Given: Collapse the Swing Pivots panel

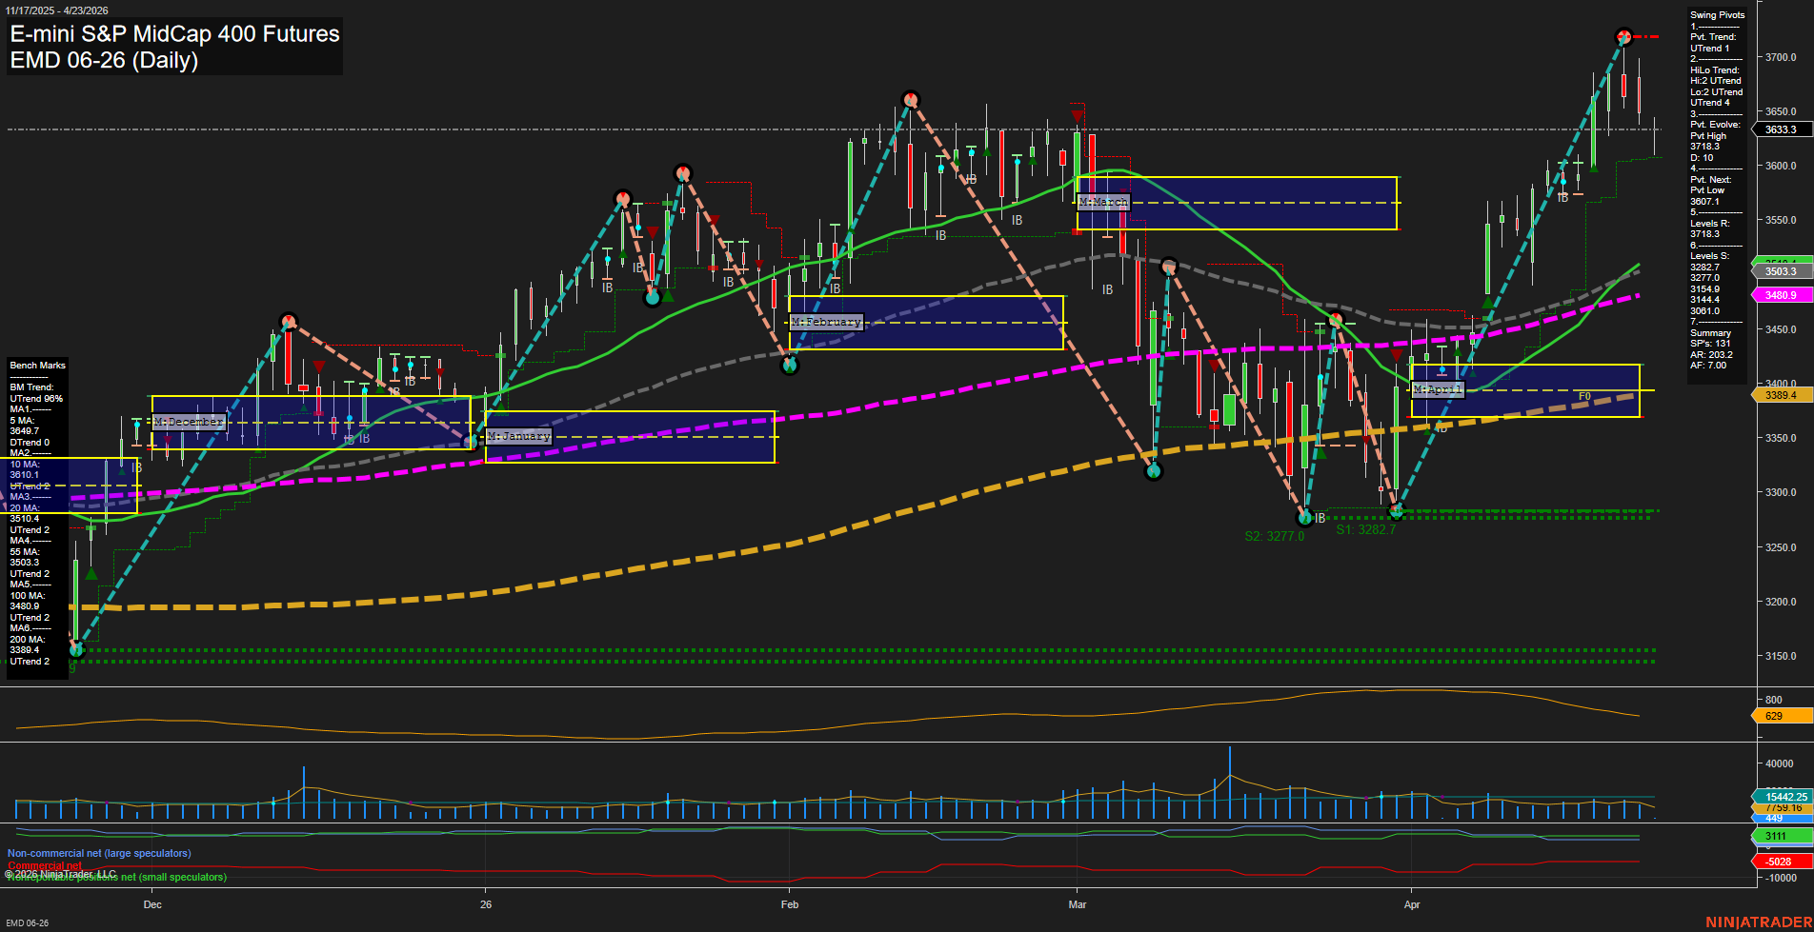Looking at the screenshot, I should tap(1715, 14).
